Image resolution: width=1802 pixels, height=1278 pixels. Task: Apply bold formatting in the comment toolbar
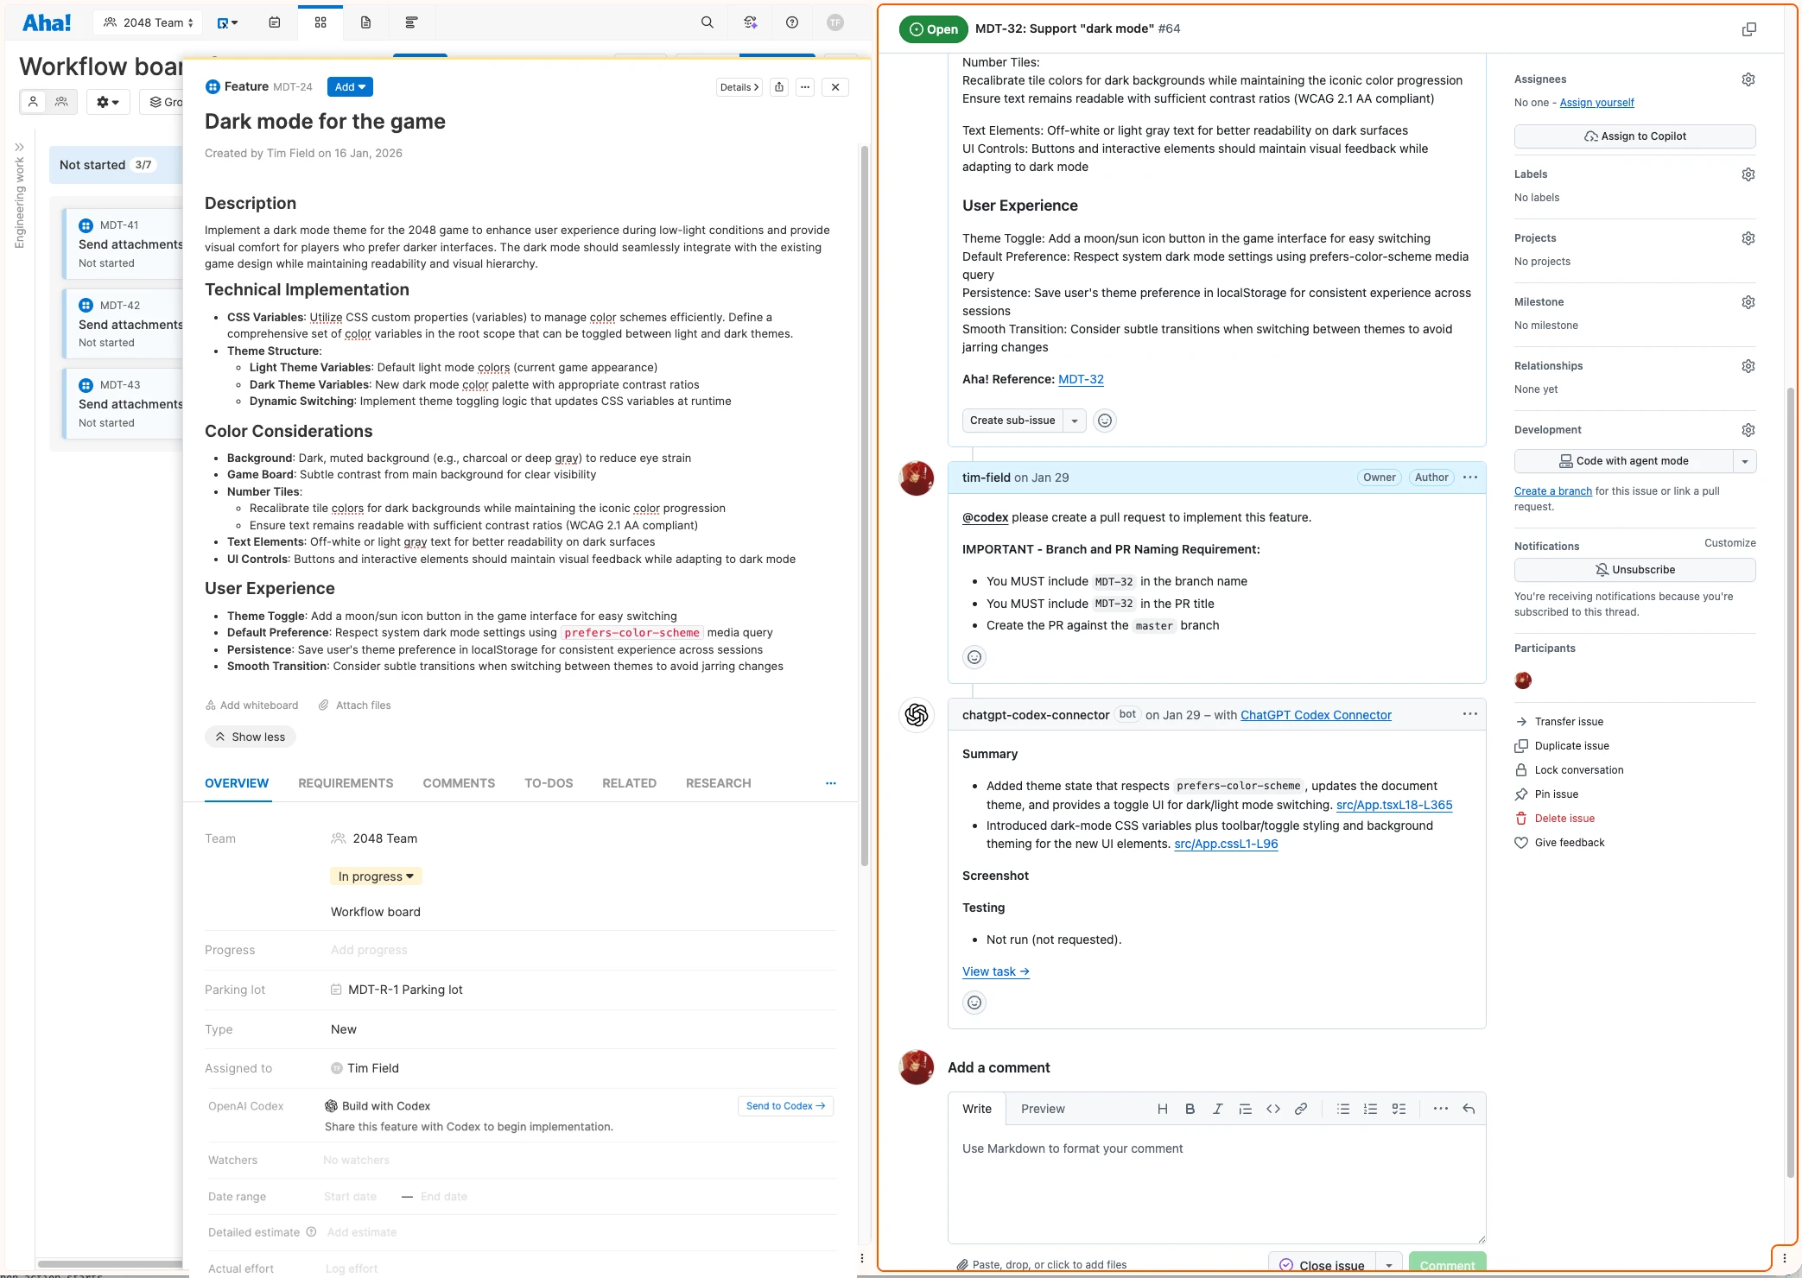(x=1190, y=1109)
